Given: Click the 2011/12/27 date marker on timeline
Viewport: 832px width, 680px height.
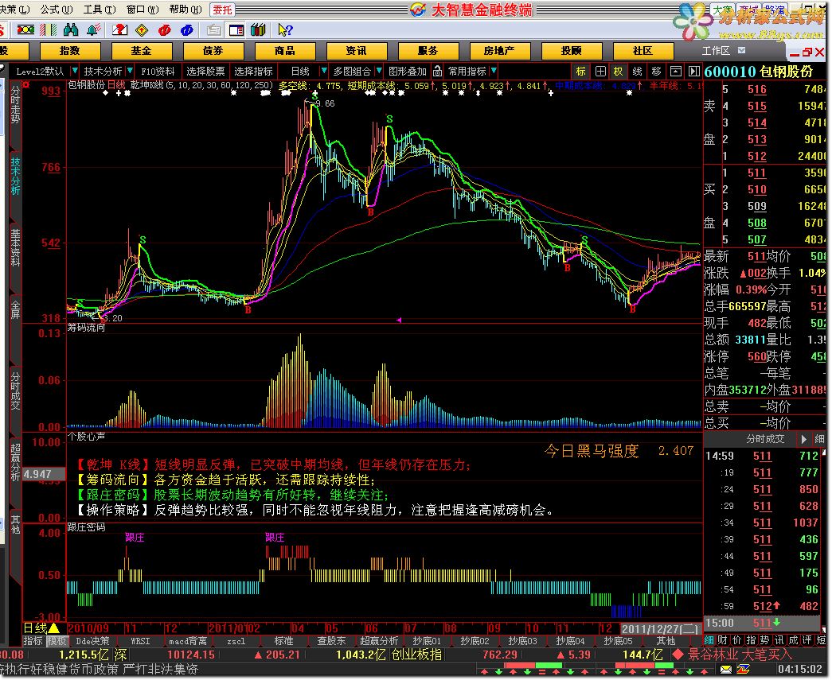Looking at the screenshot, I should tap(659, 628).
